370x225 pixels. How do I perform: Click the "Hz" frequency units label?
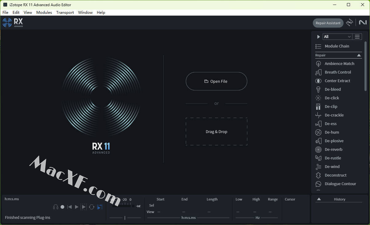coord(258,218)
